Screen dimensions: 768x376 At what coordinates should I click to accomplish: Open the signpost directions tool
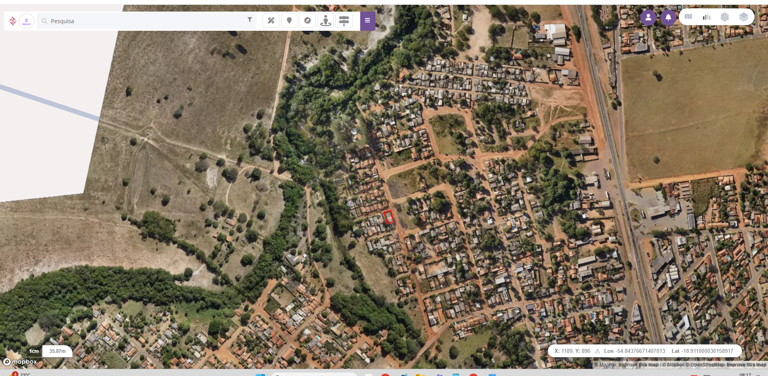[344, 20]
